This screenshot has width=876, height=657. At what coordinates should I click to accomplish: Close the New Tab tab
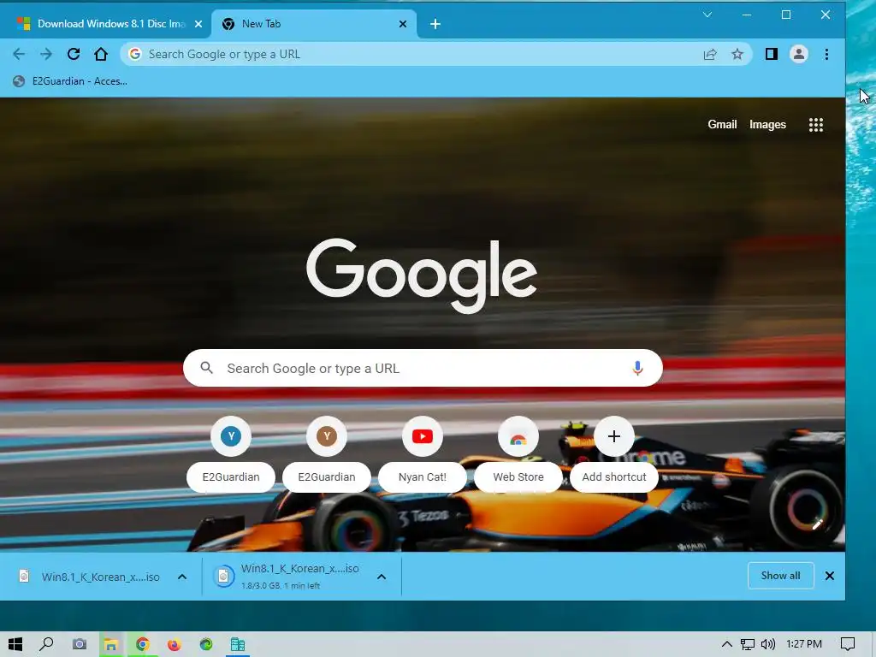[403, 24]
